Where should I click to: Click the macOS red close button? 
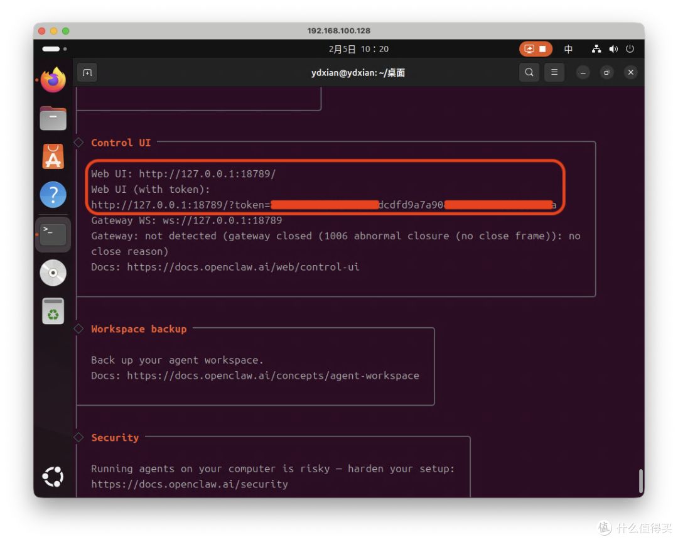click(x=42, y=31)
